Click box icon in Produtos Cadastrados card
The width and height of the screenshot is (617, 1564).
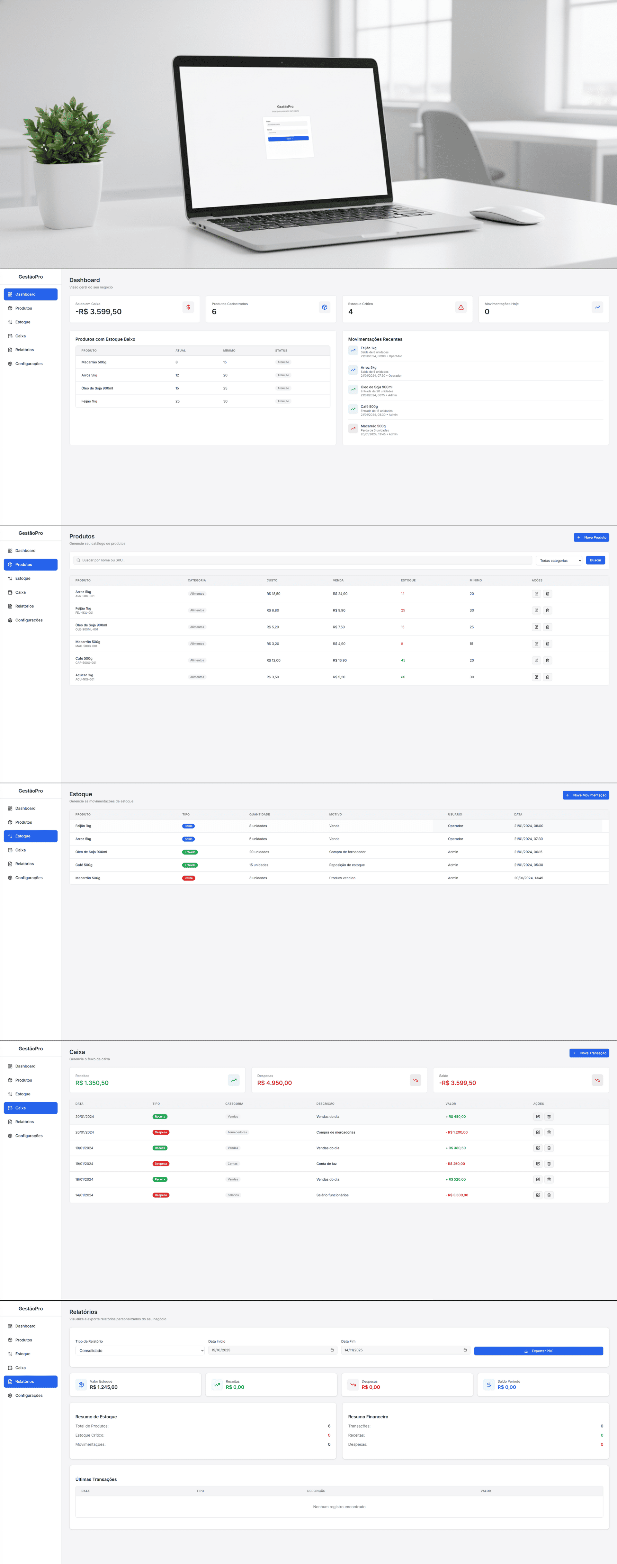pos(325,307)
